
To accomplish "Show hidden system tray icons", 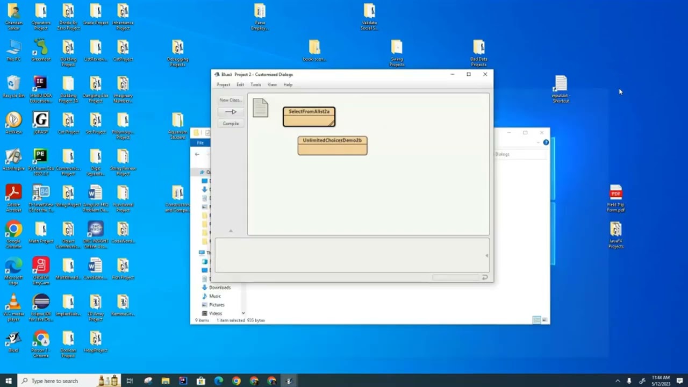I will pyautogui.click(x=617, y=381).
